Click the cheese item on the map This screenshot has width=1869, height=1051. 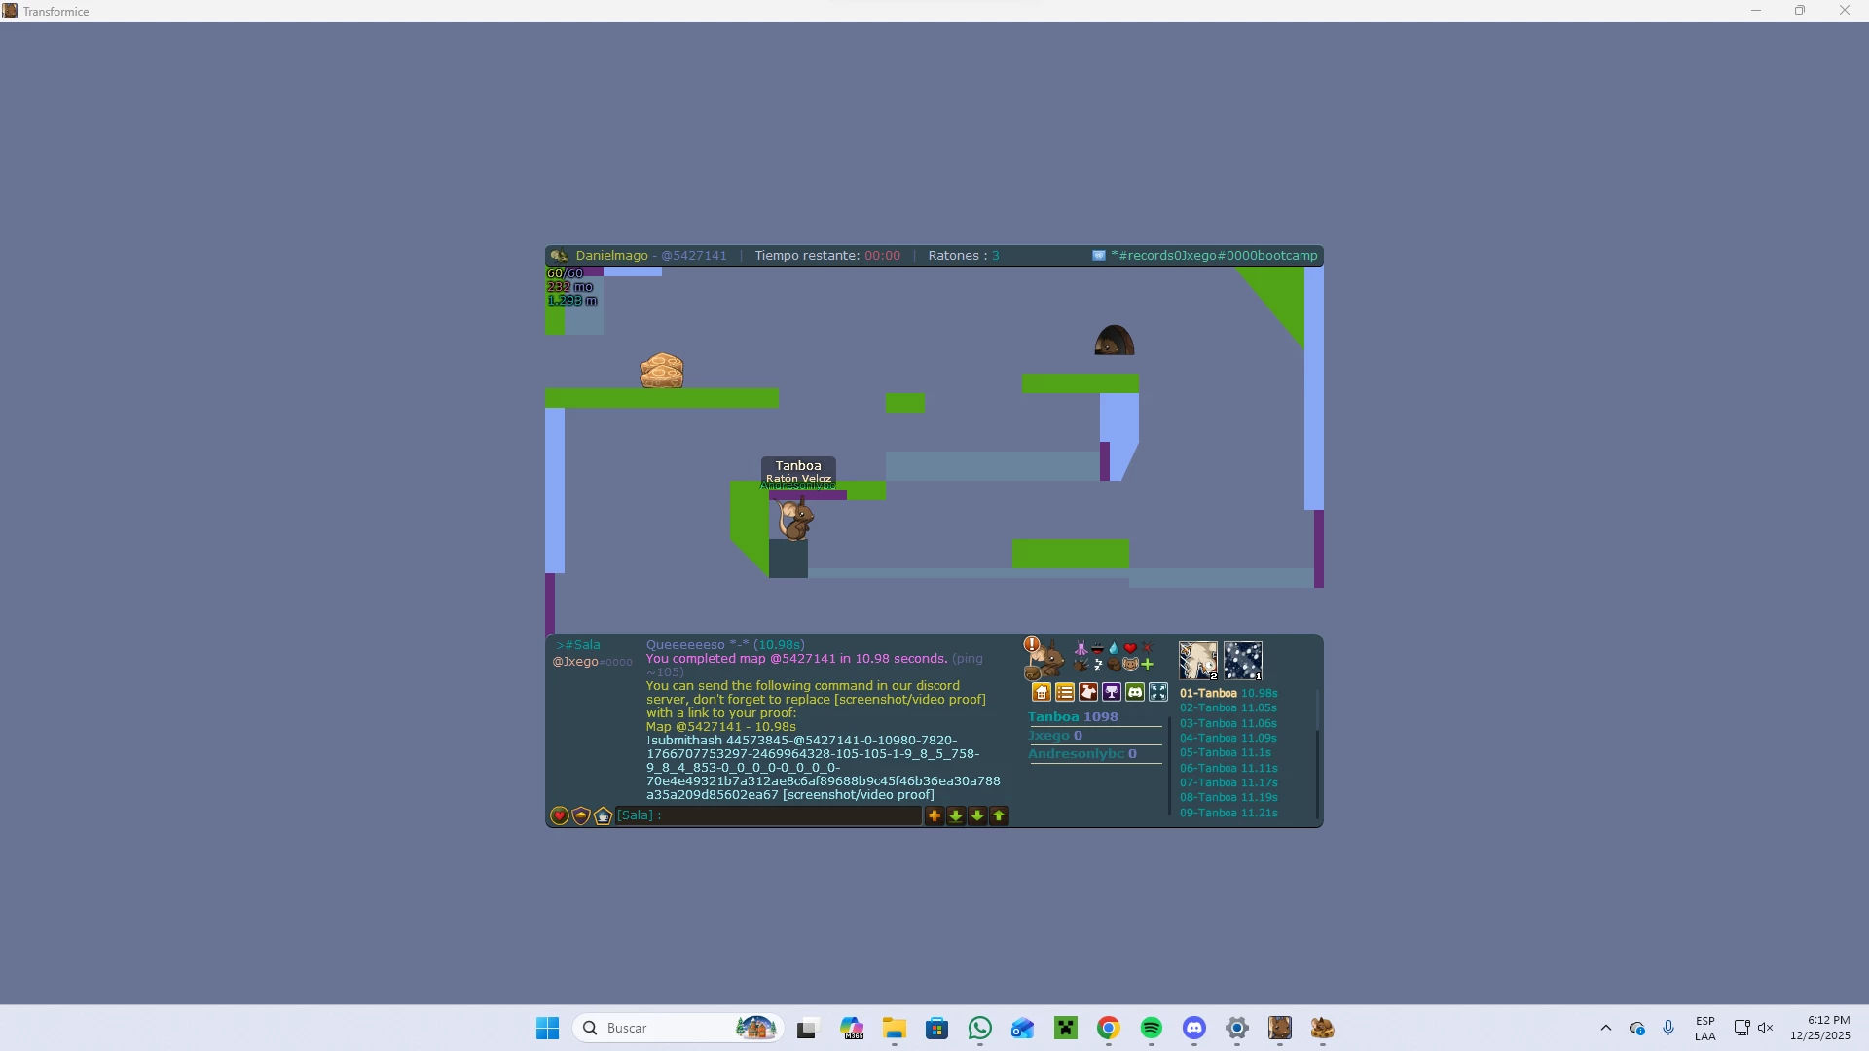(x=662, y=371)
